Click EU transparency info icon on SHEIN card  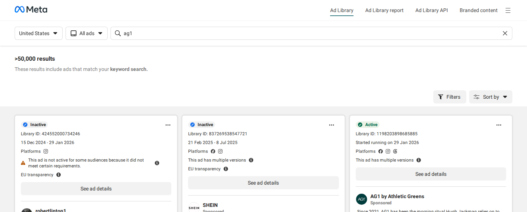[226, 169]
